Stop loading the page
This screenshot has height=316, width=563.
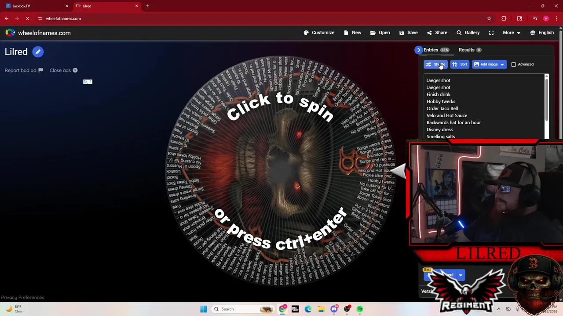click(x=27, y=18)
